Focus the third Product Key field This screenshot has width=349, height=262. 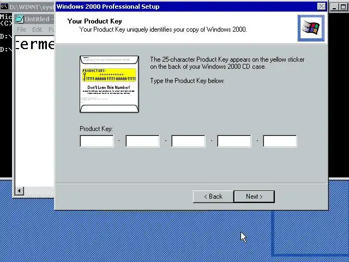pos(188,141)
